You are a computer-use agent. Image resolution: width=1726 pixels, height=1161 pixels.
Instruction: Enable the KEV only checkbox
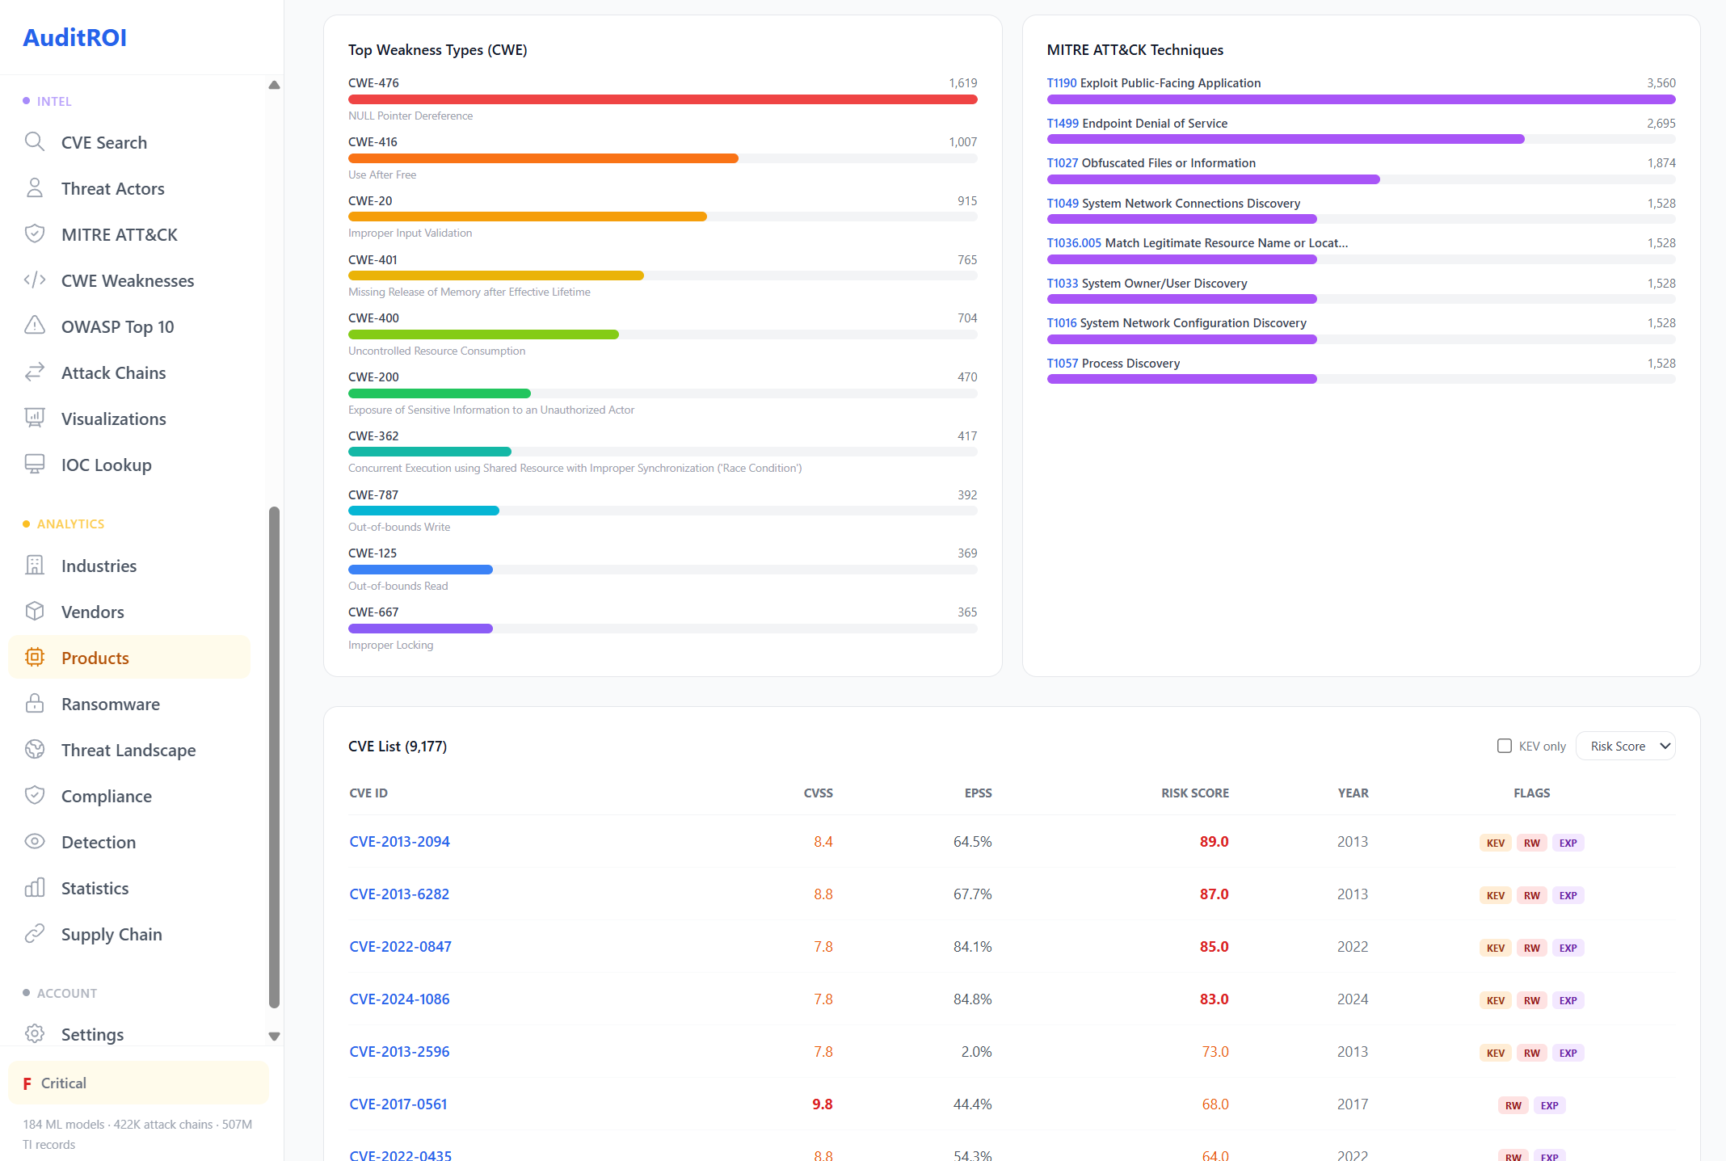tap(1504, 746)
